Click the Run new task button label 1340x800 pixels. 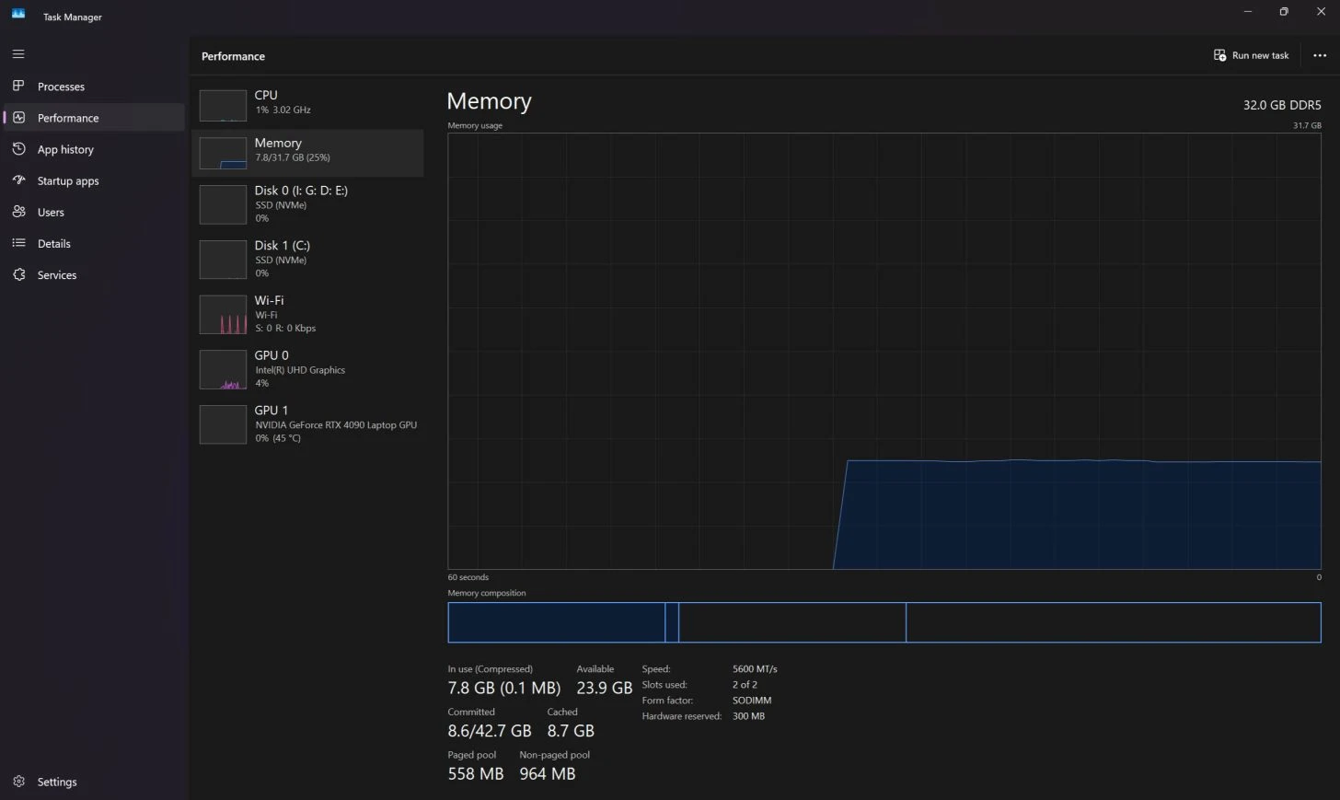tap(1260, 55)
